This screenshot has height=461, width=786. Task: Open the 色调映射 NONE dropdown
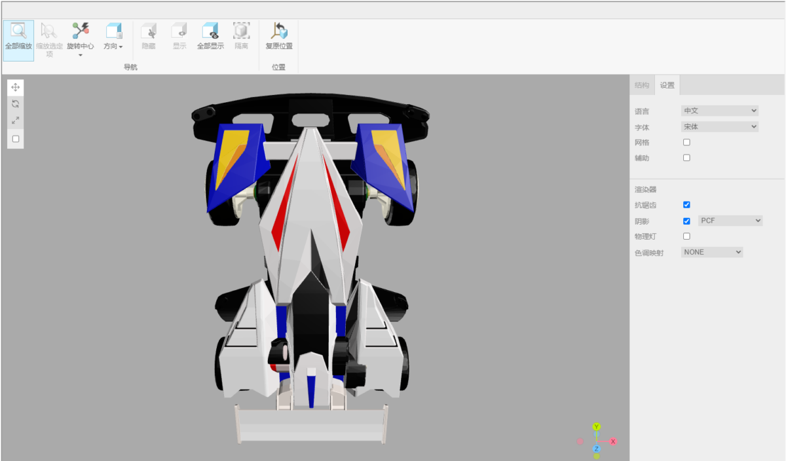[711, 252]
